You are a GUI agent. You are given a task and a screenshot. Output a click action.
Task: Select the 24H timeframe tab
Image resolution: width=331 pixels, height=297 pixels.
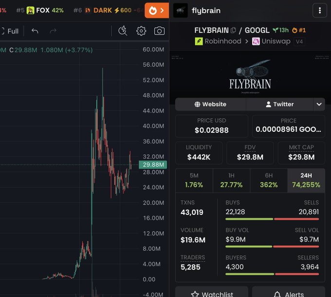click(306, 180)
